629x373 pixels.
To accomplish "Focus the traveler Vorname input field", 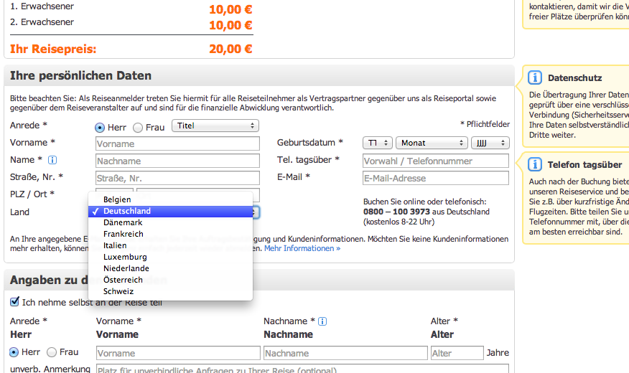I will point(178,354).
